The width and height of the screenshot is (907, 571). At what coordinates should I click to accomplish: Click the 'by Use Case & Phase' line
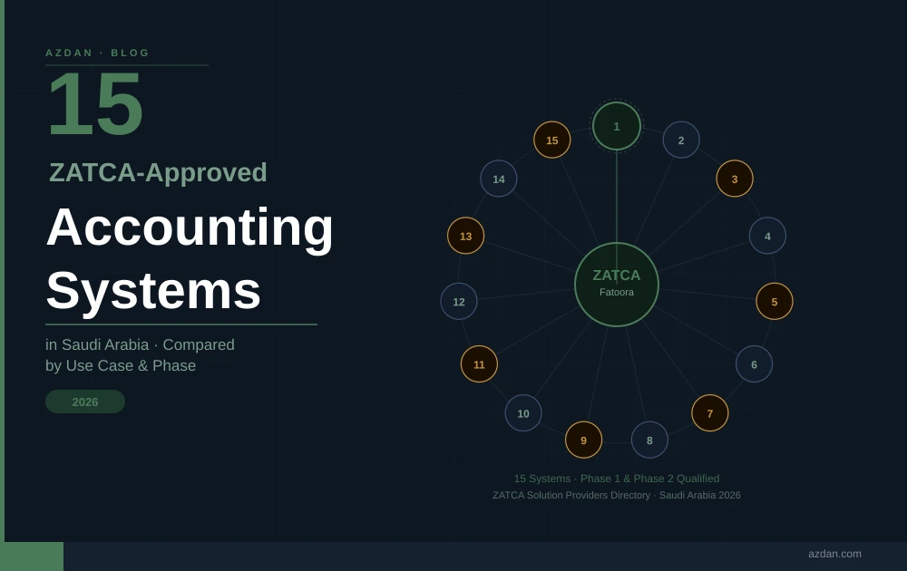click(121, 366)
